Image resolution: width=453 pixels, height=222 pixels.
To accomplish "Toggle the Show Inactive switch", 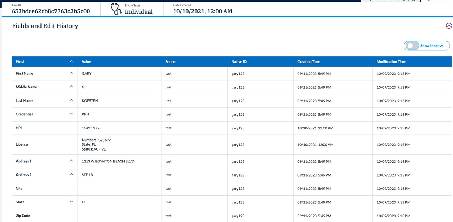I will tap(412, 46).
